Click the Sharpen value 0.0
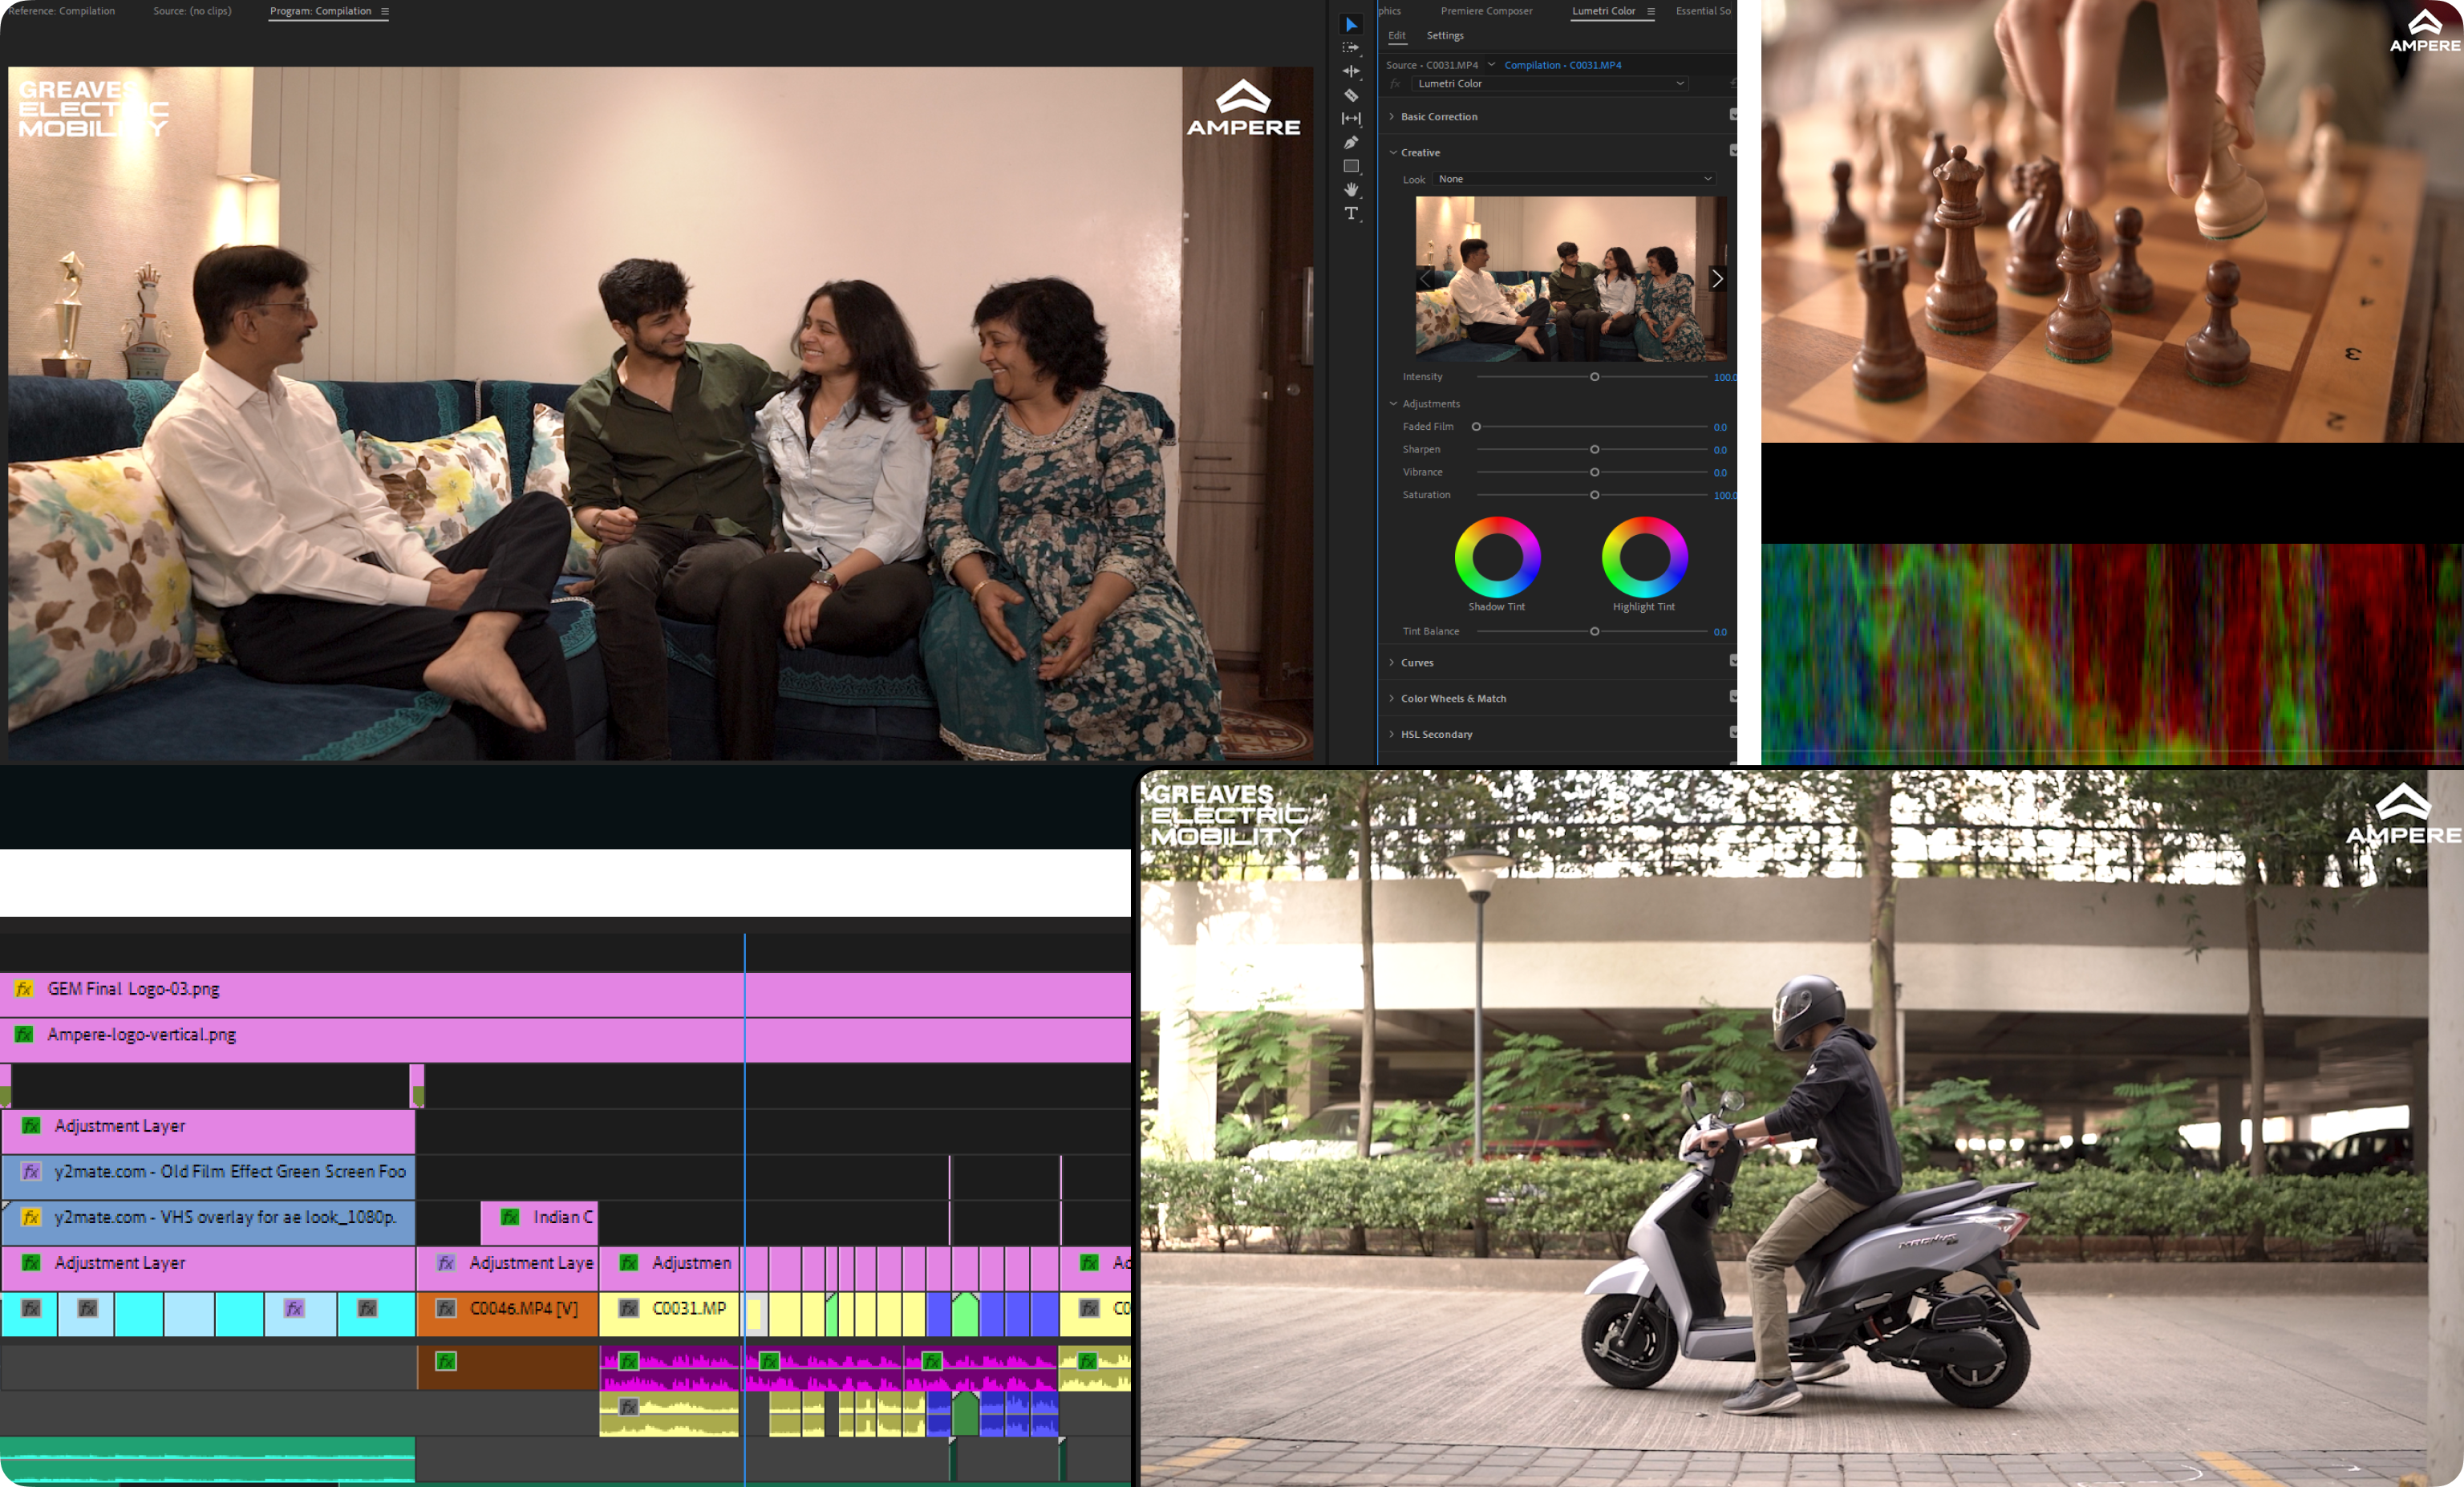Screen dimensions: 2464x1487 1720,450
